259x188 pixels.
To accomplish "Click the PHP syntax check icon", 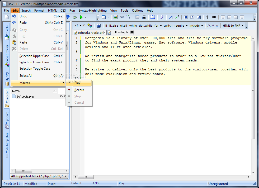I will 68,17.
